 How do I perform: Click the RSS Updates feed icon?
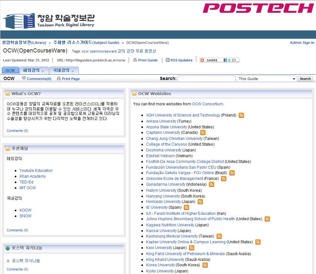[168, 60]
